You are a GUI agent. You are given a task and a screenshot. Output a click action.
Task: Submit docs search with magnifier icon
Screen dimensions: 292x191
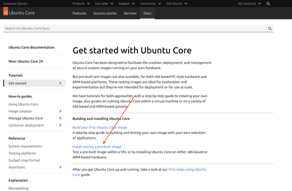pyautogui.click(x=270, y=28)
